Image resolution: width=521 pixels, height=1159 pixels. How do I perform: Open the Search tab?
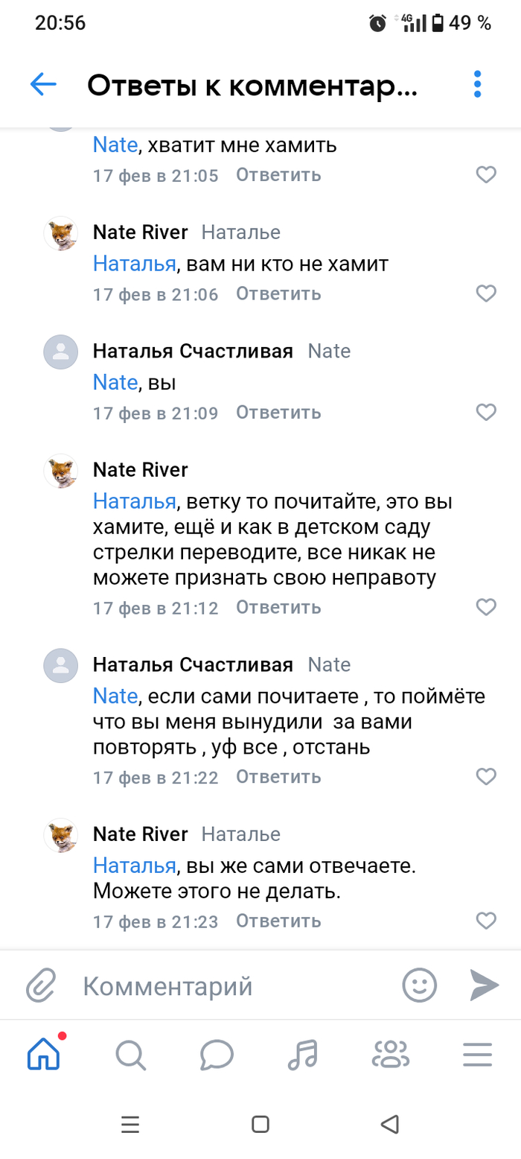pyautogui.click(x=130, y=1054)
